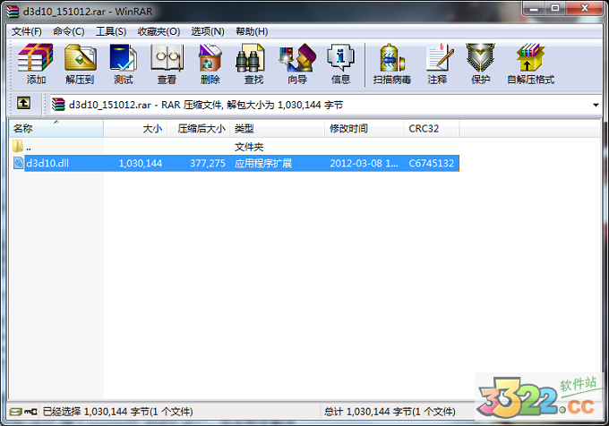Click the key icon in status bar
Image resolution: width=609 pixels, height=426 pixels.
30,412
